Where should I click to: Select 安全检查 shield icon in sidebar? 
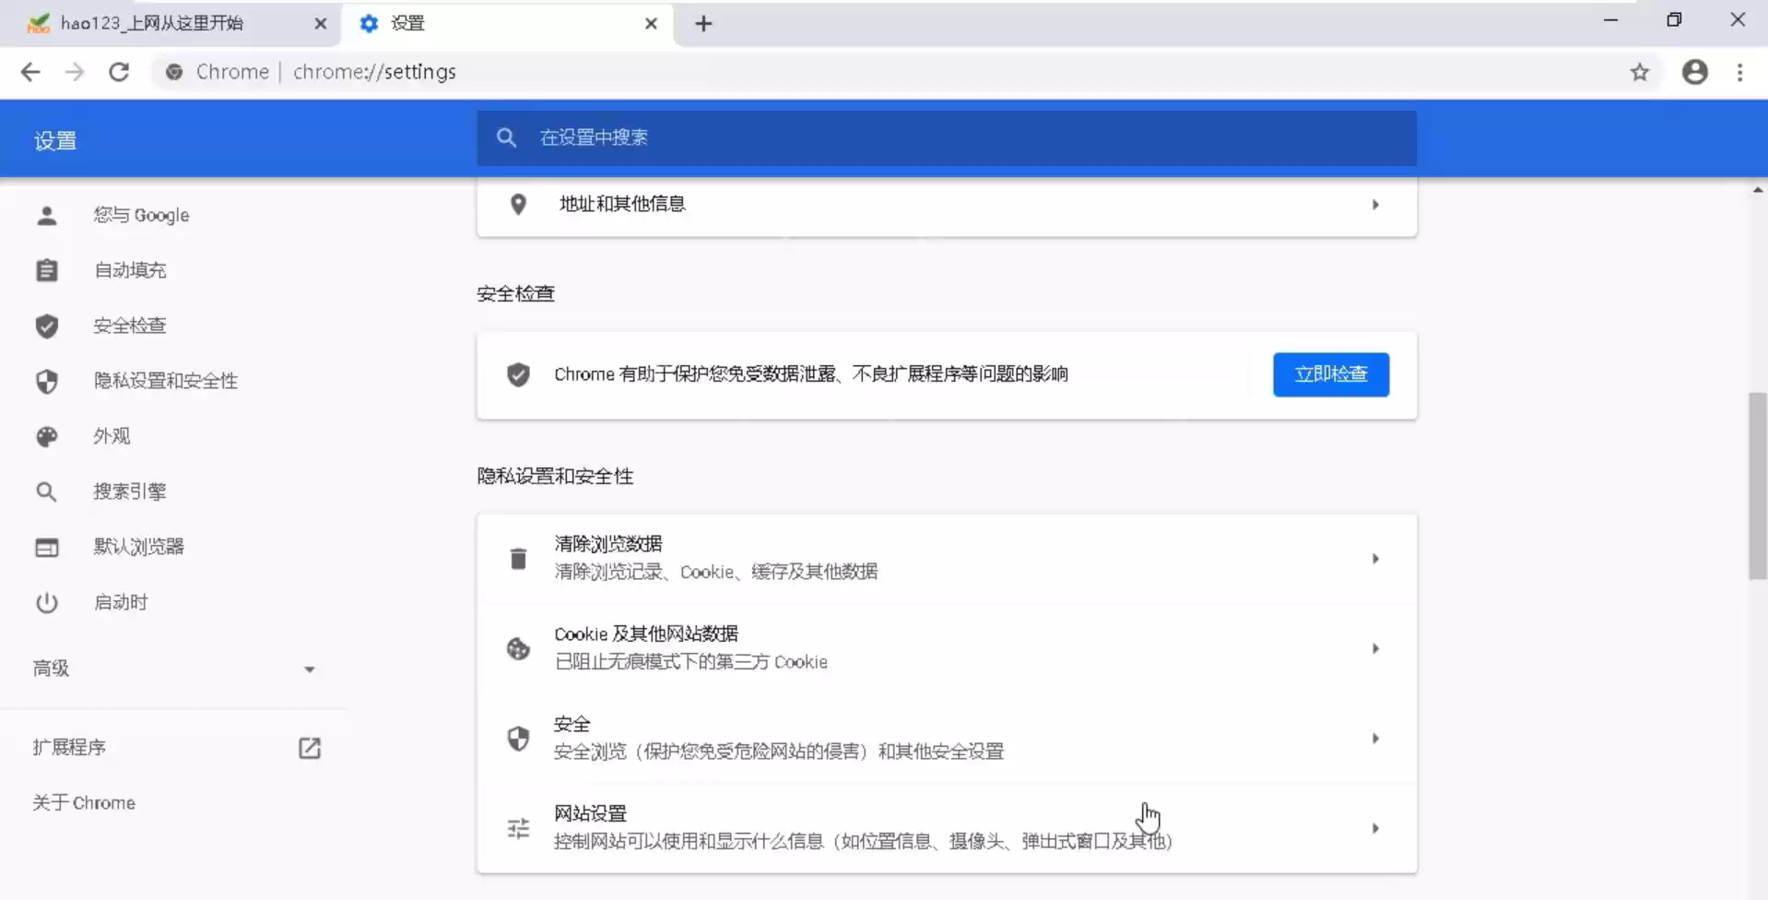(x=46, y=326)
